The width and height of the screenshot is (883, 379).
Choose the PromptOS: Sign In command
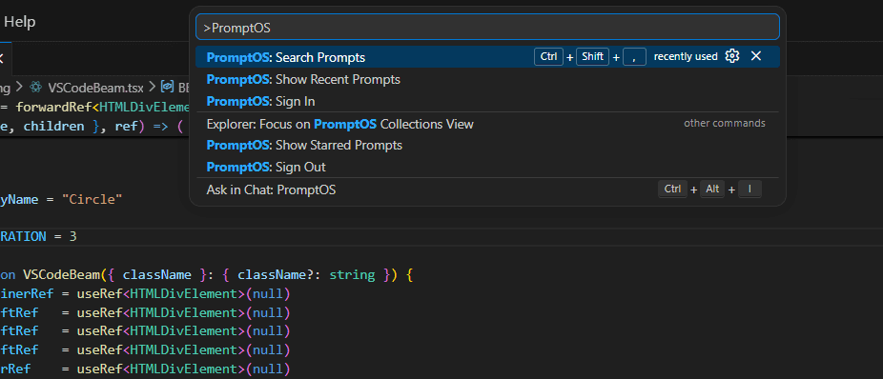(487, 101)
